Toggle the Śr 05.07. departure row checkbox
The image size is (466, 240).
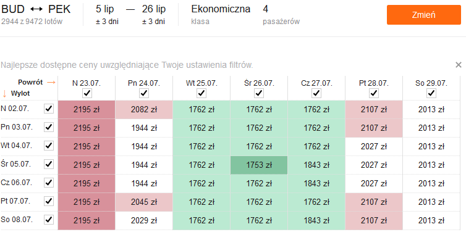(x=49, y=164)
